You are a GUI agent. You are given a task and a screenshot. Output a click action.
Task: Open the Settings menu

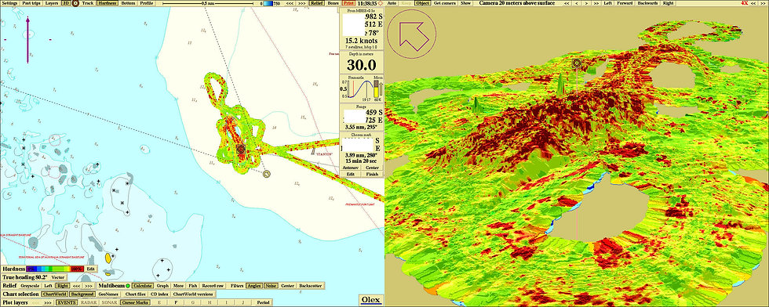9,3
